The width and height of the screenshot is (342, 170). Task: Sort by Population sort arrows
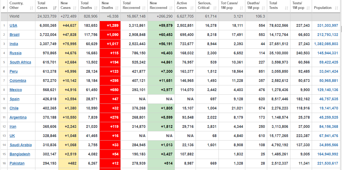(x=336, y=8)
